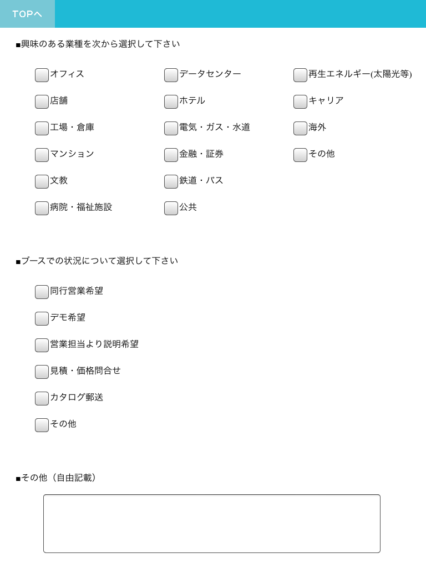Viewport: 426px width, 568px height.
Task: Select the キャリア checkbox
Action: [300, 102]
